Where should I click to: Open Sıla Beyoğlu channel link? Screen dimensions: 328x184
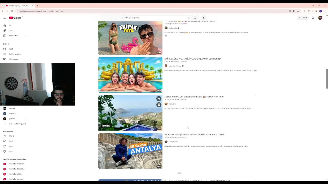[173, 28]
